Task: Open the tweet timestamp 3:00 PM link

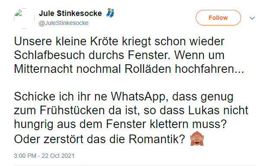Action: 25,156
